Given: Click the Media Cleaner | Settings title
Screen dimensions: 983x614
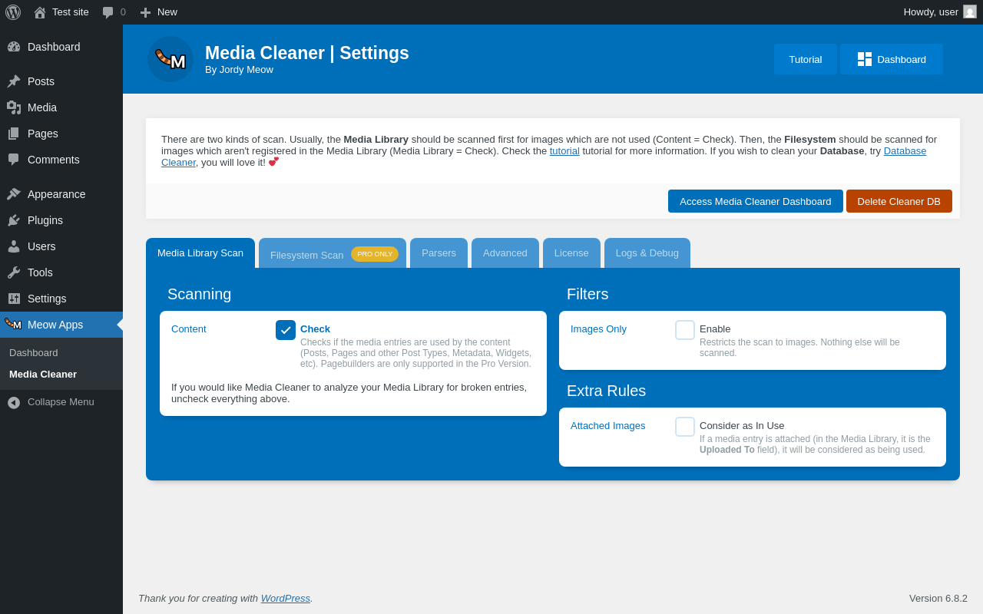Looking at the screenshot, I should coord(307,53).
